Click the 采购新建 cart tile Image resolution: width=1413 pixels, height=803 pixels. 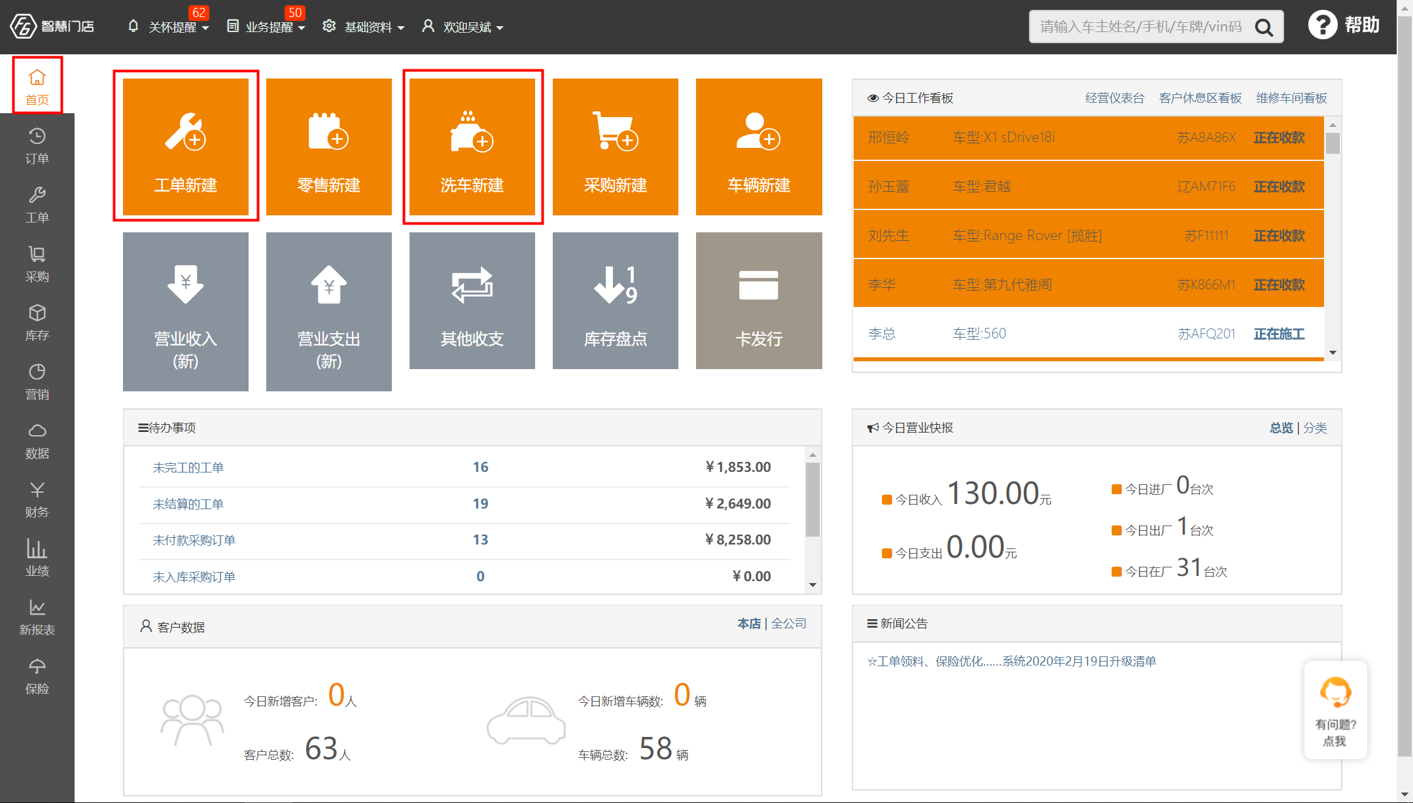pyautogui.click(x=616, y=147)
